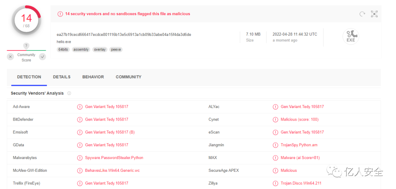Click the Jiangmin vendor name
396x189 pixels.
click(x=216, y=145)
